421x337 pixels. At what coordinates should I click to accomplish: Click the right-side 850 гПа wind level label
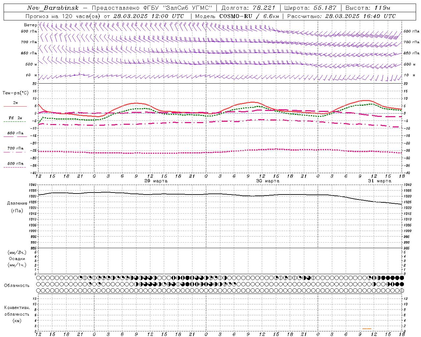pos(411,53)
